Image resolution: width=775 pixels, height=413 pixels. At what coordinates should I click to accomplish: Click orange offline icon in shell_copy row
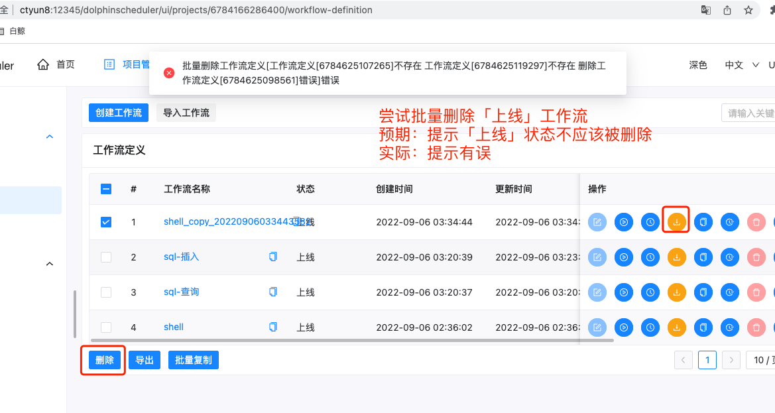tap(677, 222)
